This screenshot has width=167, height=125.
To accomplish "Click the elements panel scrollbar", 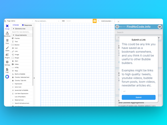I will (x=33, y=56).
